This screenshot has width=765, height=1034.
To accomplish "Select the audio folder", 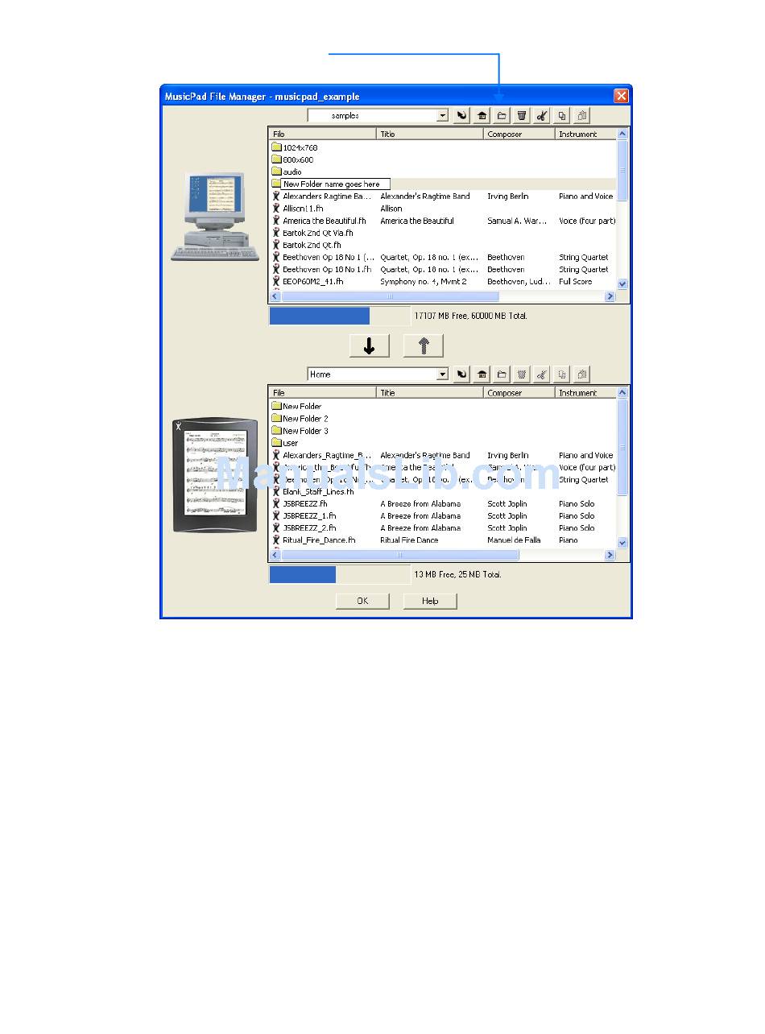I will click(x=287, y=172).
